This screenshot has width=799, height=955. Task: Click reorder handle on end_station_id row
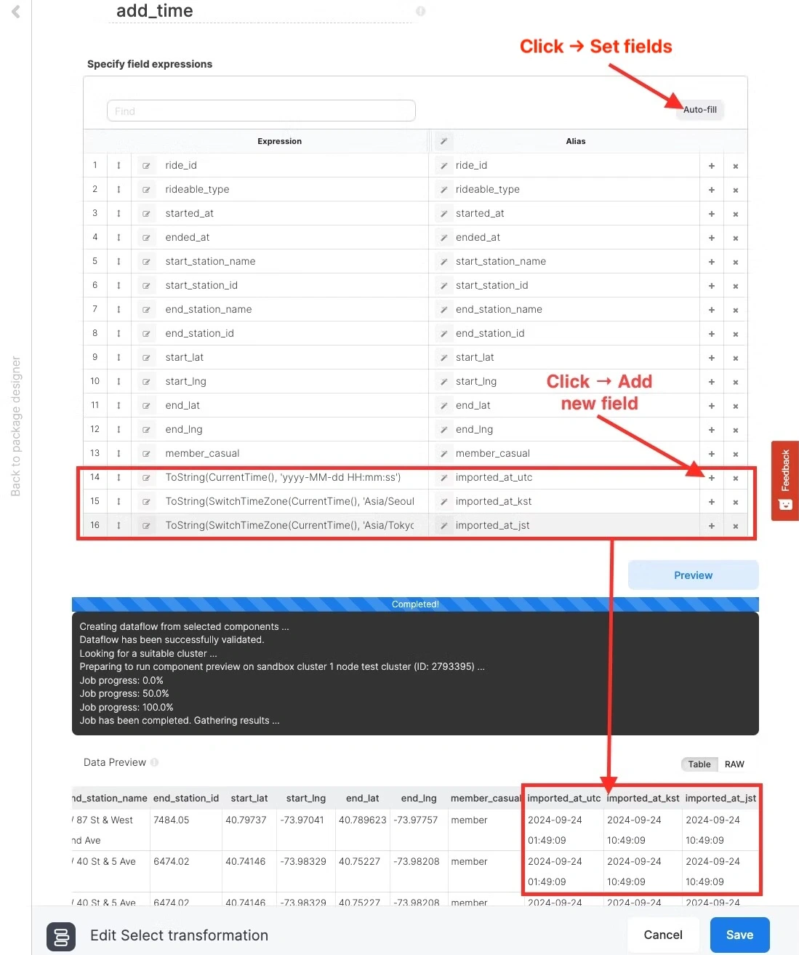119,334
